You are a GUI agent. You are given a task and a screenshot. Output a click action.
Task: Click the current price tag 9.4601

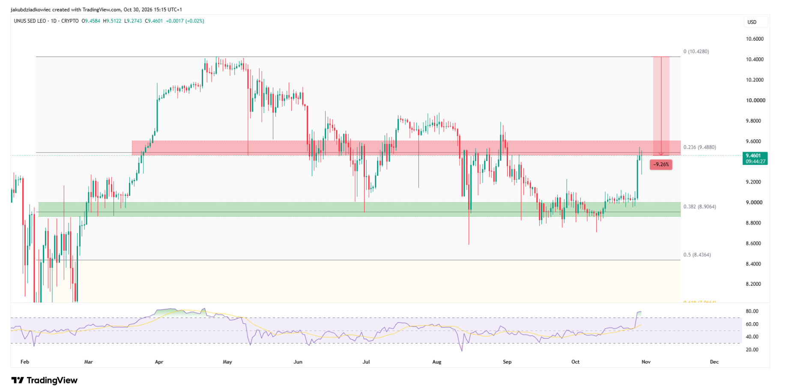pyautogui.click(x=753, y=156)
